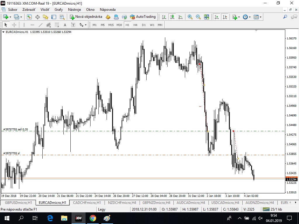Open the Strategy Tester icon
Screen dimensions: 299x224
coord(62,17)
